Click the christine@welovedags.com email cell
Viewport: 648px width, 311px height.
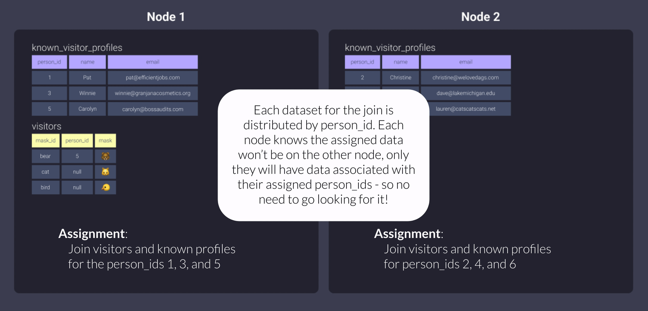[466, 78]
